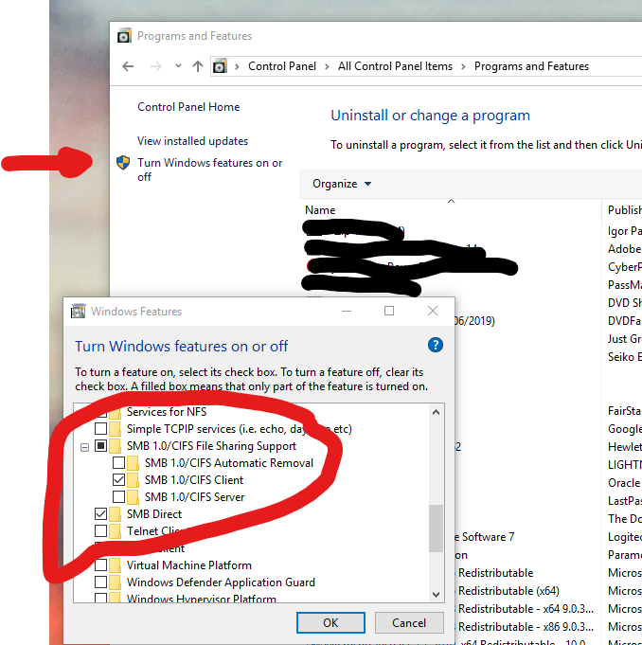Maximize the Windows Features dialog
This screenshot has width=642, height=645.
click(x=389, y=311)
